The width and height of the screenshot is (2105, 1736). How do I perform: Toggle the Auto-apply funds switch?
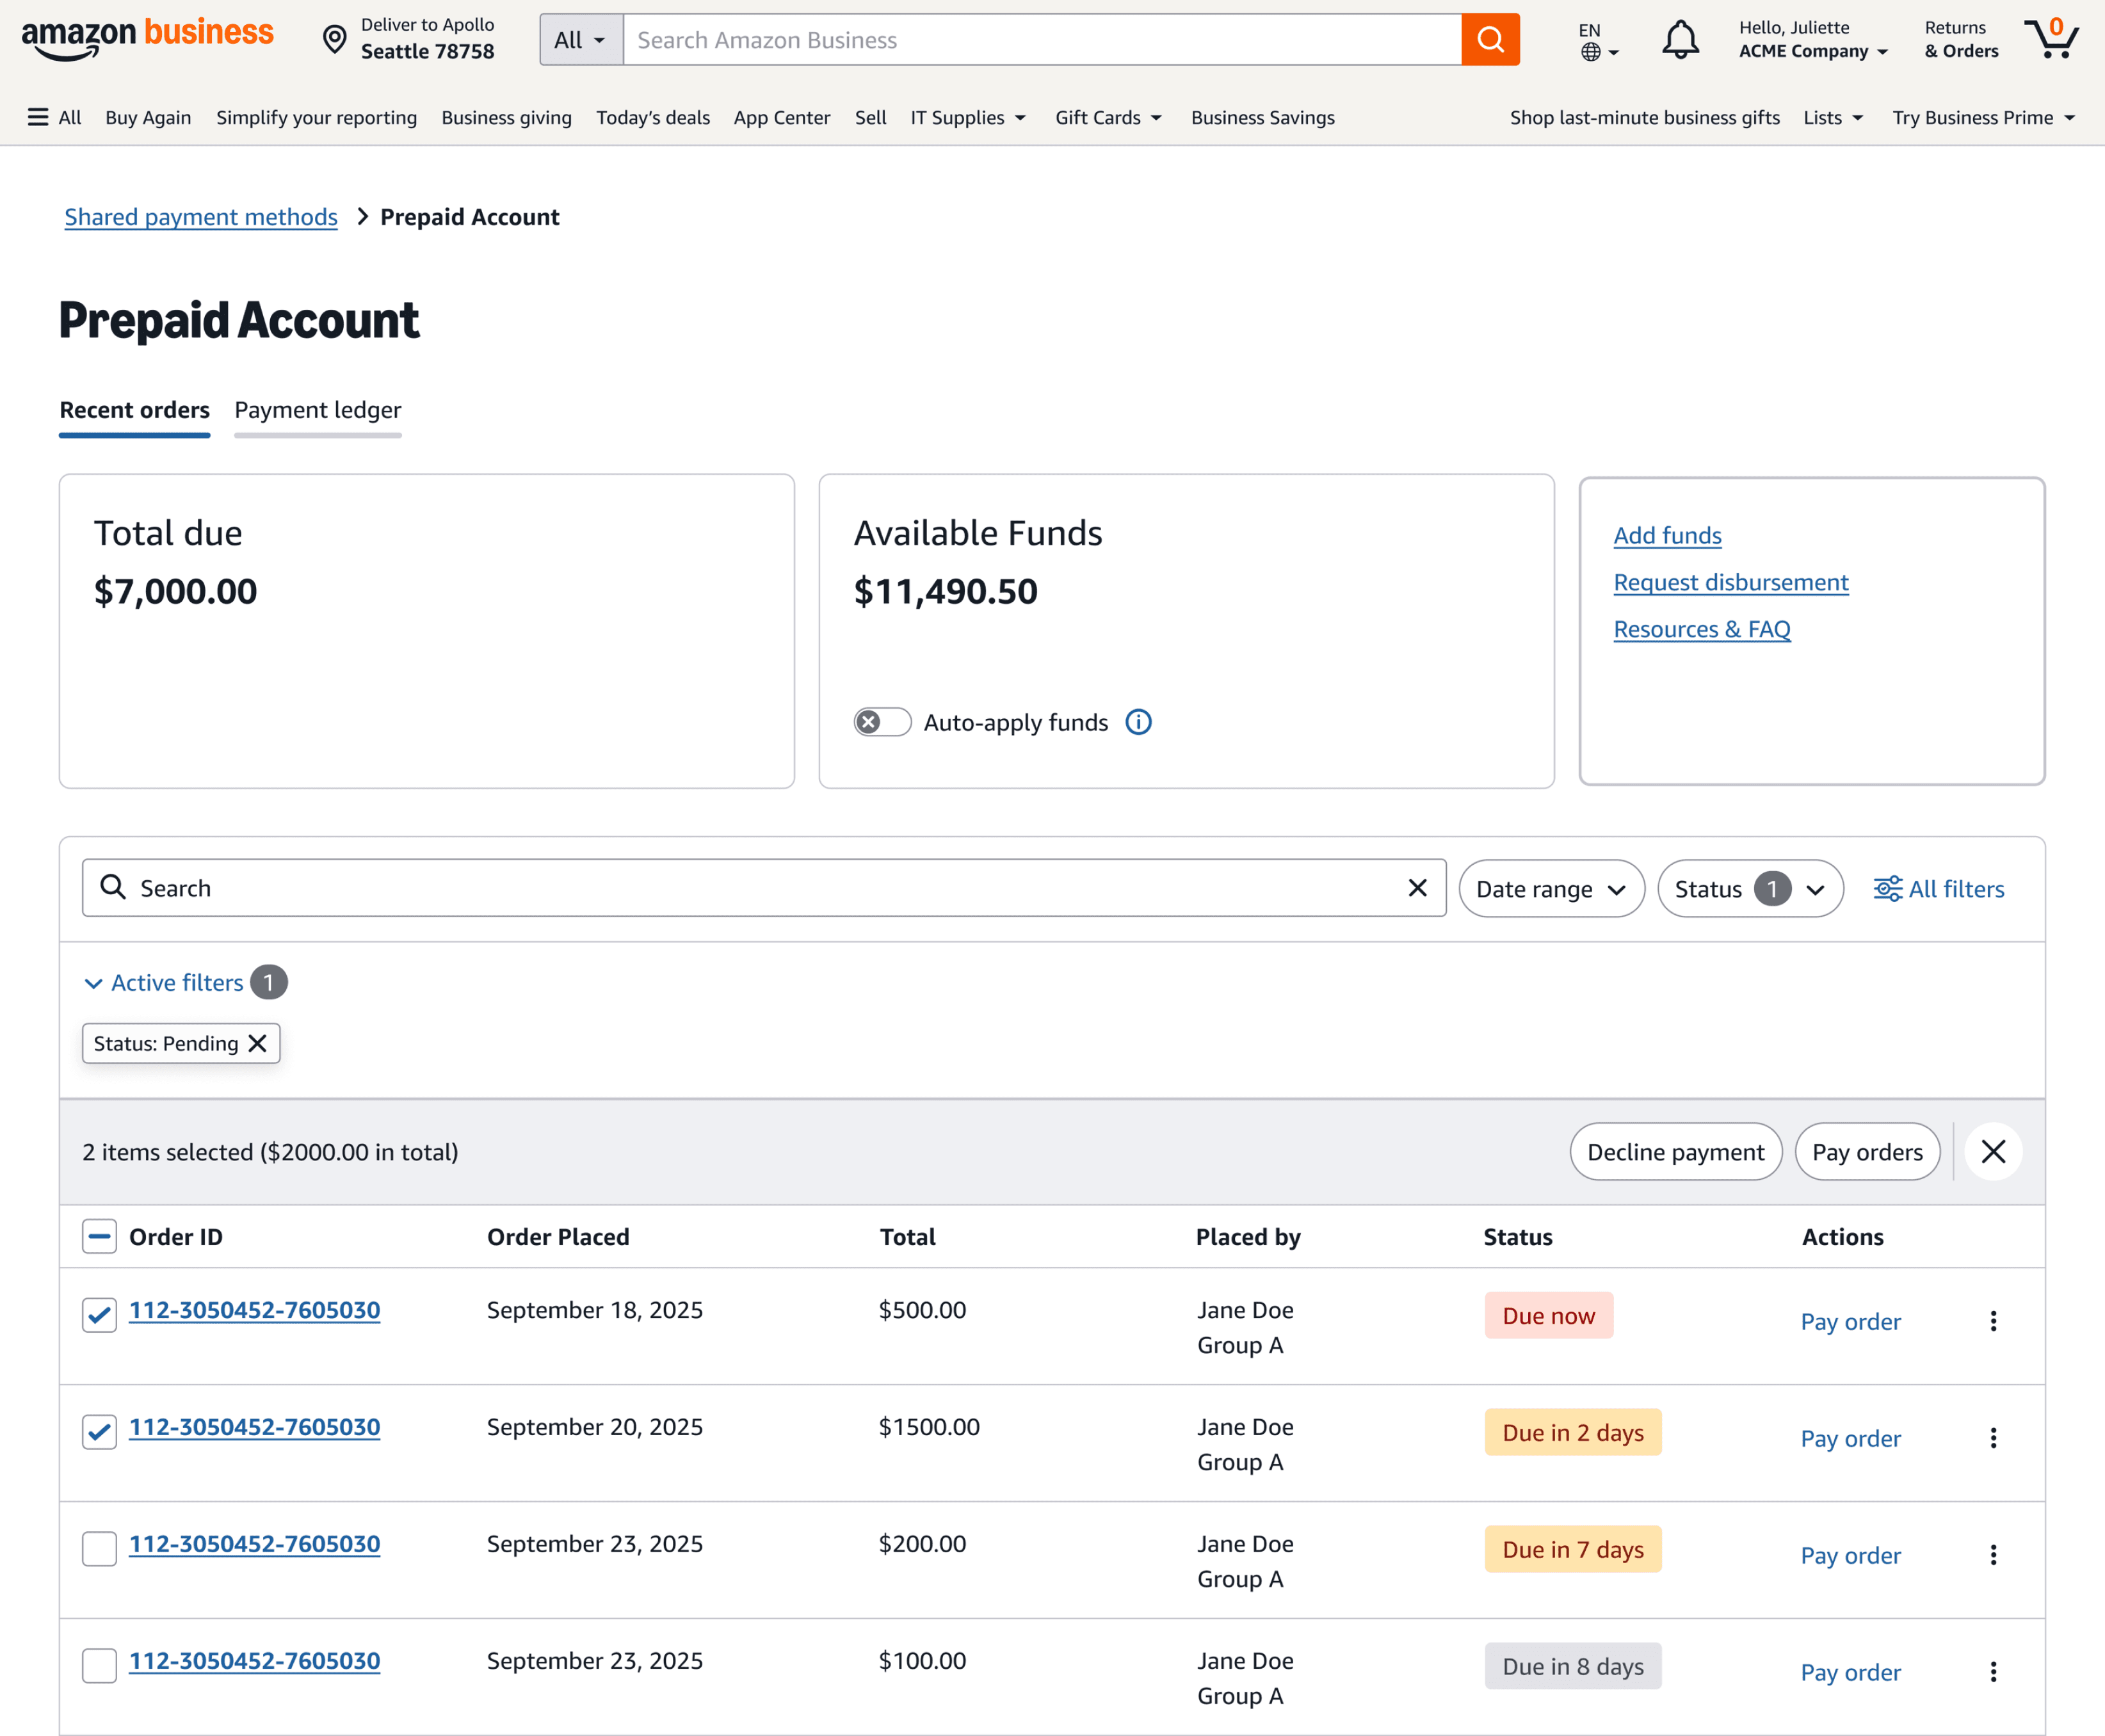(x=882, y=722)
